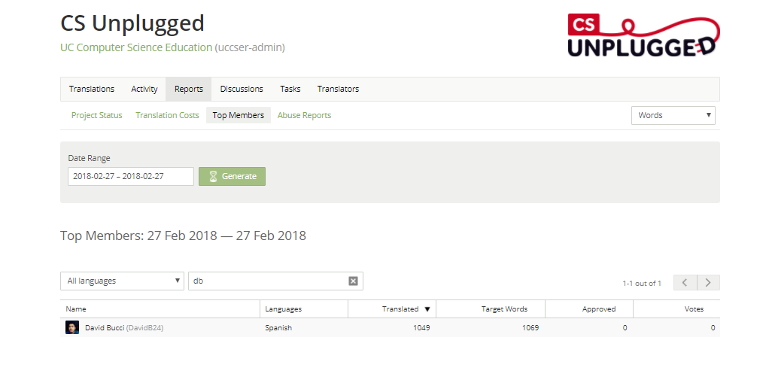This screenshot has height=386, width=769.
Task: Click the CS Unplugged logo image
Action: [x=643, y=36]
